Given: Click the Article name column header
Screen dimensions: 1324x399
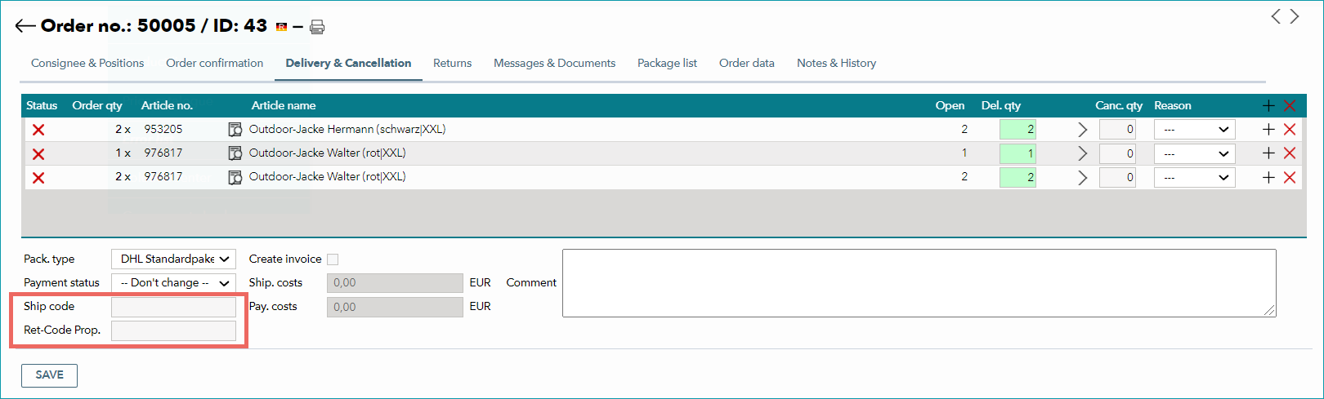Looking at the screenshot, I should (284, 105).
